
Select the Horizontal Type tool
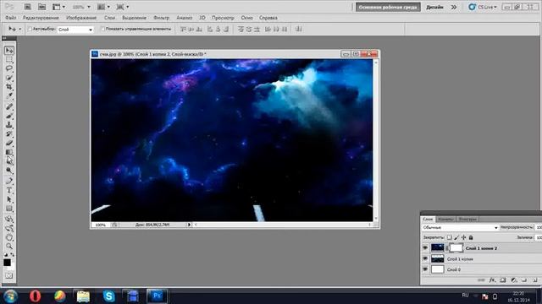(9, 190)
